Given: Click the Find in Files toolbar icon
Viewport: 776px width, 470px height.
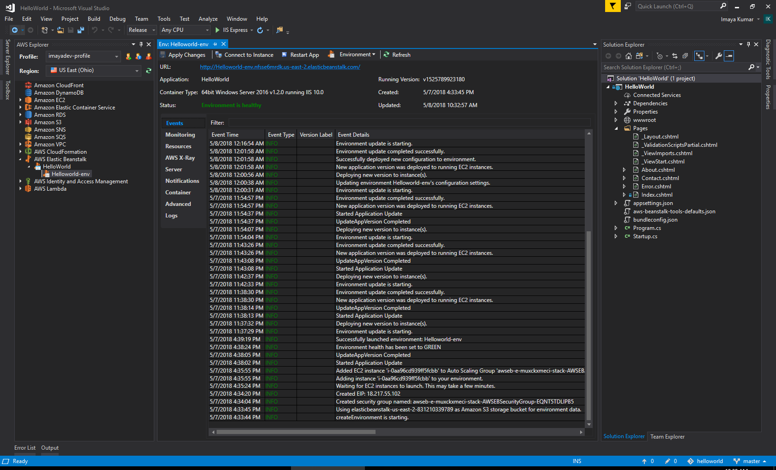Looking at the screenshot, I should pos(279,30).
